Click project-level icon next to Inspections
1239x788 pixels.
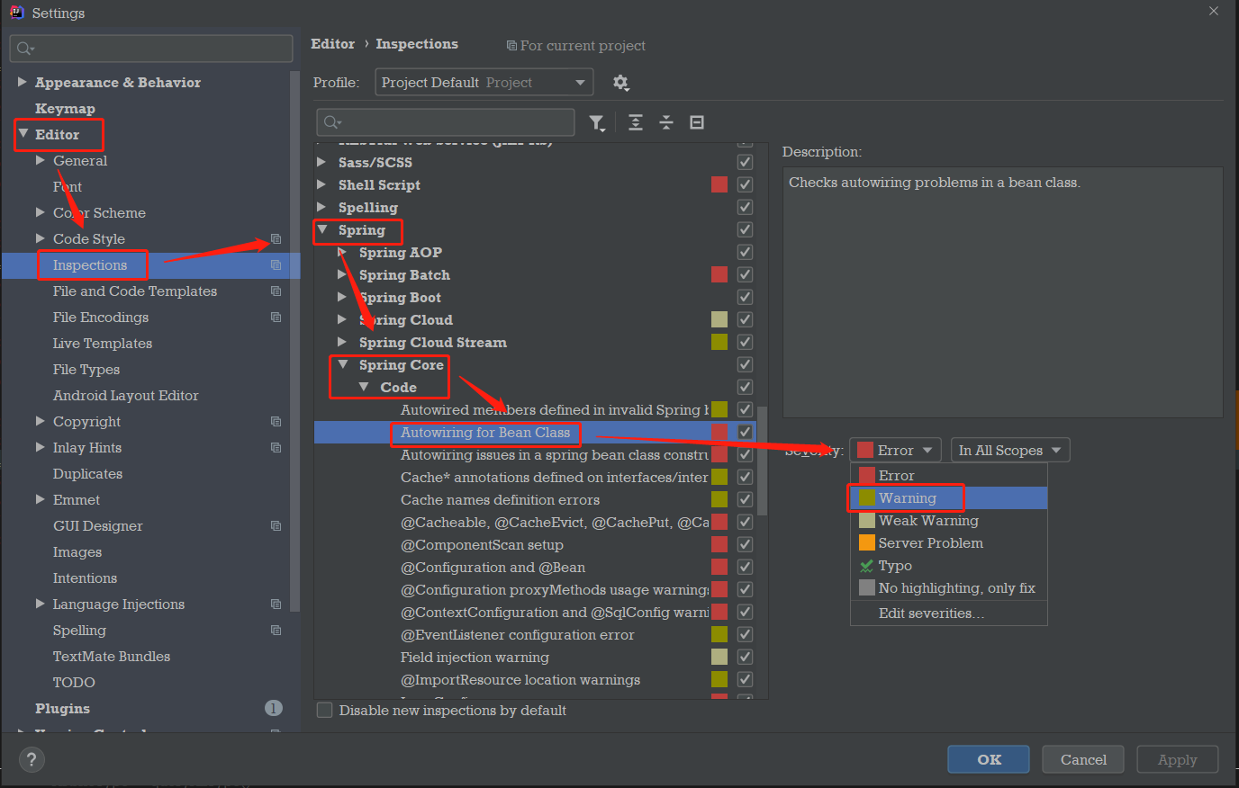276,265
